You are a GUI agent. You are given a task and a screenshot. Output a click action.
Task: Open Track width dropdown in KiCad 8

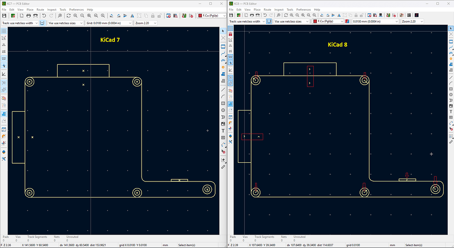tap(247, 21)
